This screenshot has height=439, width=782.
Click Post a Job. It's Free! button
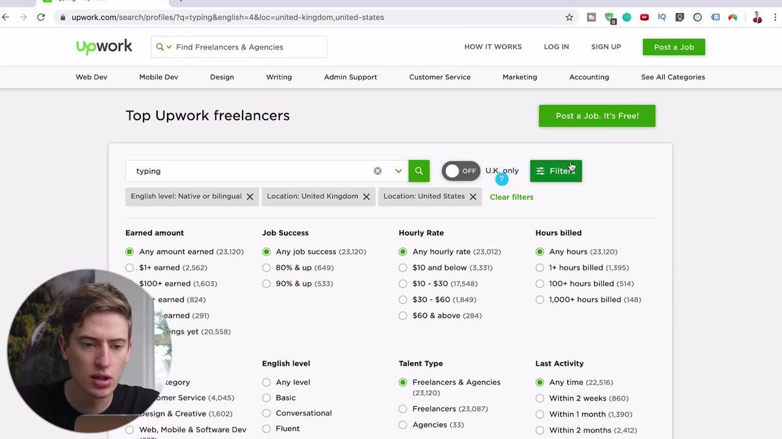click(597, 116)
